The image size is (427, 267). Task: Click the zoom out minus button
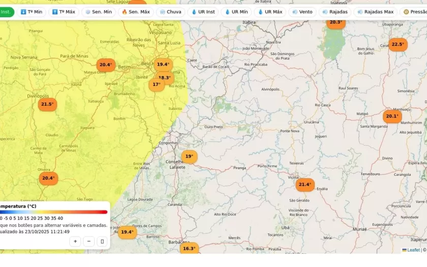click(x=89, y=242)
